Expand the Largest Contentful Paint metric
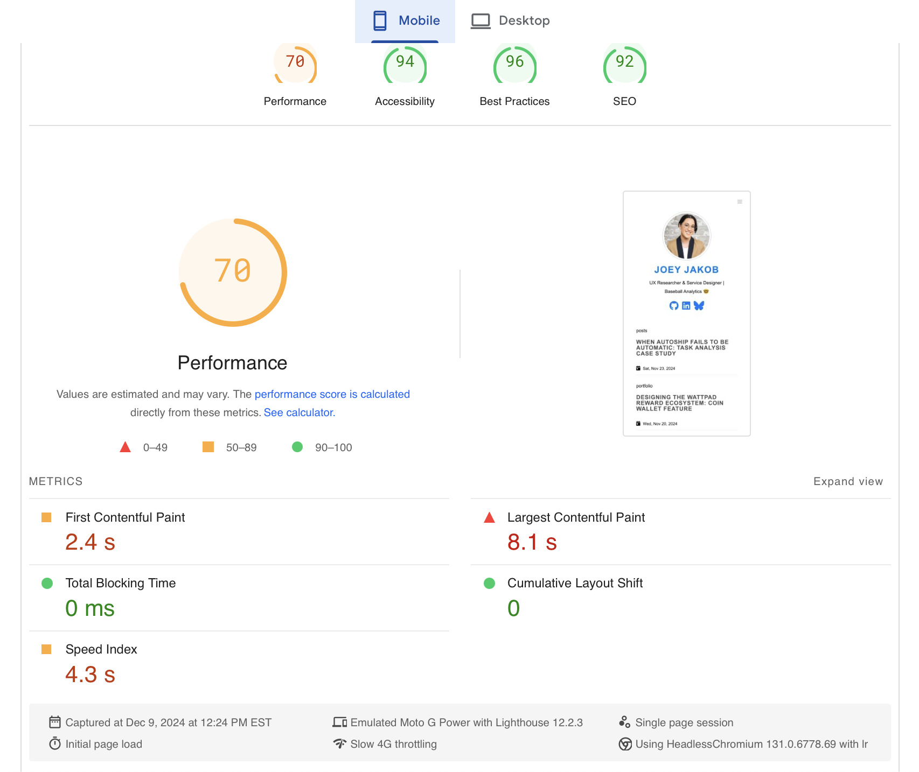919x772 pixels. point(575,517)
